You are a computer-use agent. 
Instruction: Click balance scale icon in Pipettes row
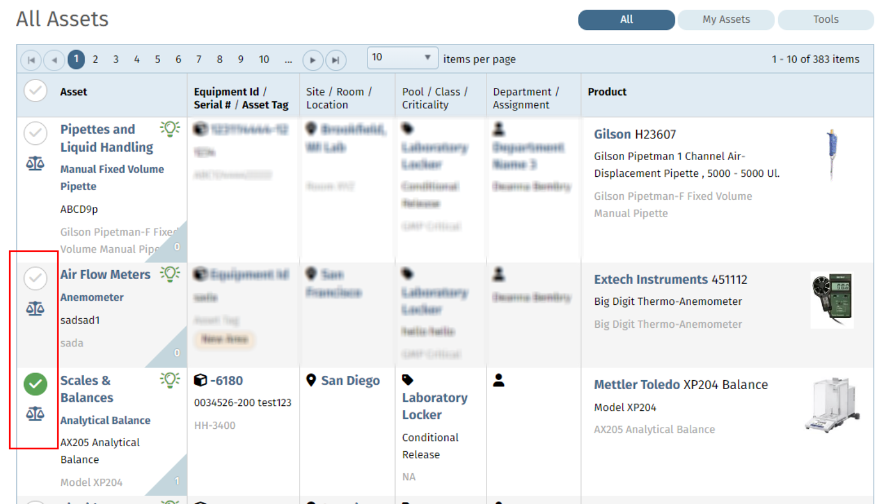35,164
